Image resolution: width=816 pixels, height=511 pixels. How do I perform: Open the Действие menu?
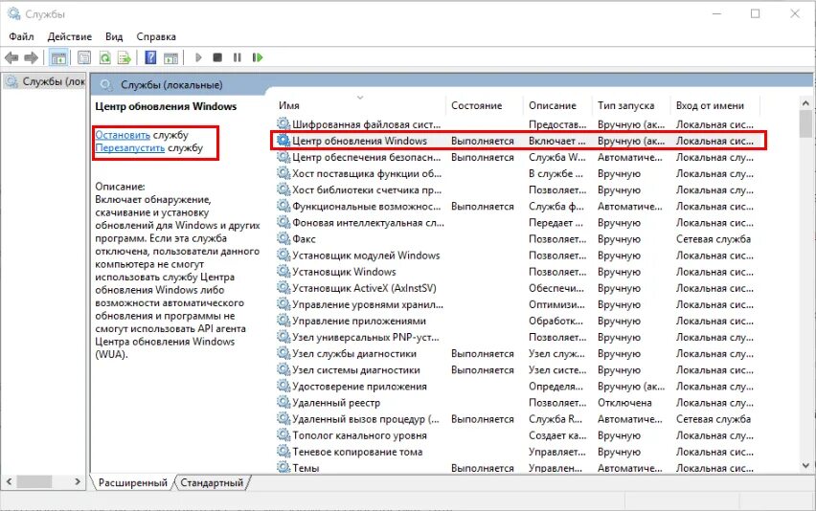70,37
